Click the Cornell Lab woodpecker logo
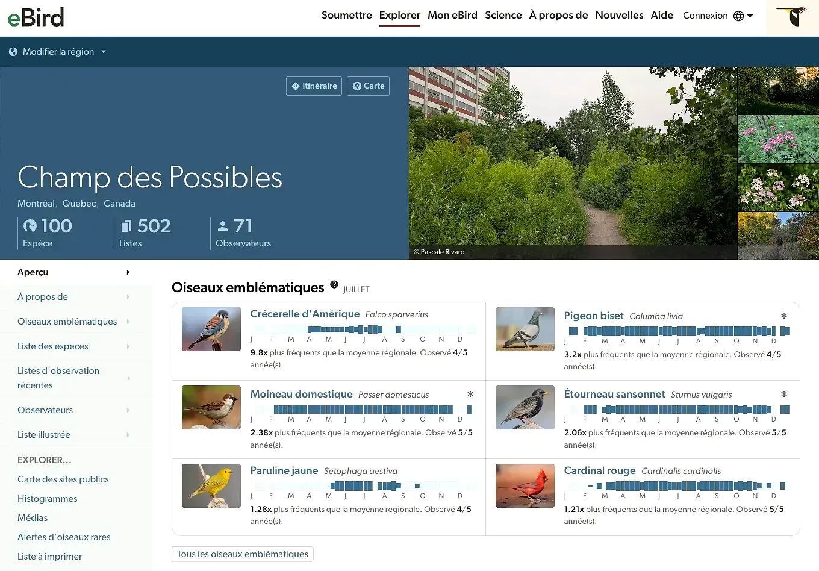This screenshot has width=819, height=571. tap(793, 17)
